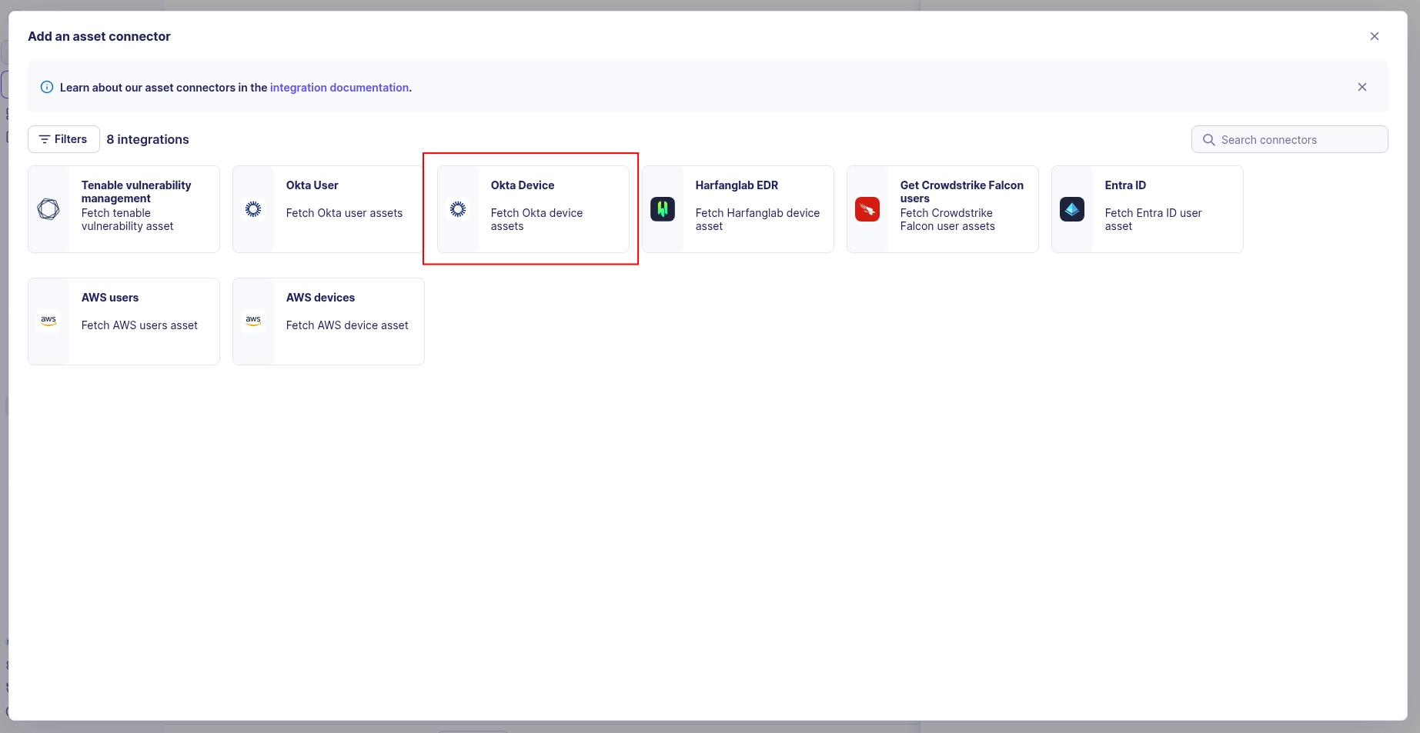Click the AWS devices logo icon

(x=253, y=321)
